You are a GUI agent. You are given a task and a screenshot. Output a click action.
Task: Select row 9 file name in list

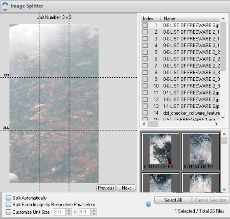coord(191,79)
